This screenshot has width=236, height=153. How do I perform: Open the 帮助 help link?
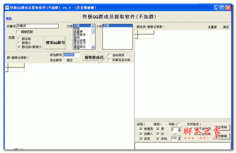[x=9, y=18]
